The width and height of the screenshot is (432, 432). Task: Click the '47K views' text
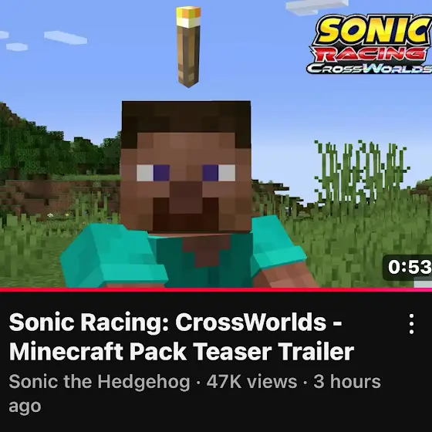pos(251,382)
